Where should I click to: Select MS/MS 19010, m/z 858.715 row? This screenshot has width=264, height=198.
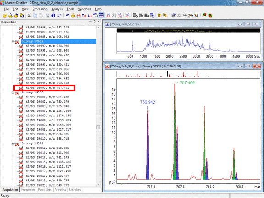(x=47, y=139)
